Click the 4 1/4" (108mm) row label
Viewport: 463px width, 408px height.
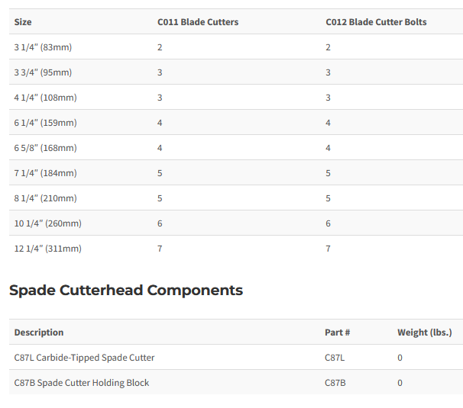(45, 98)
